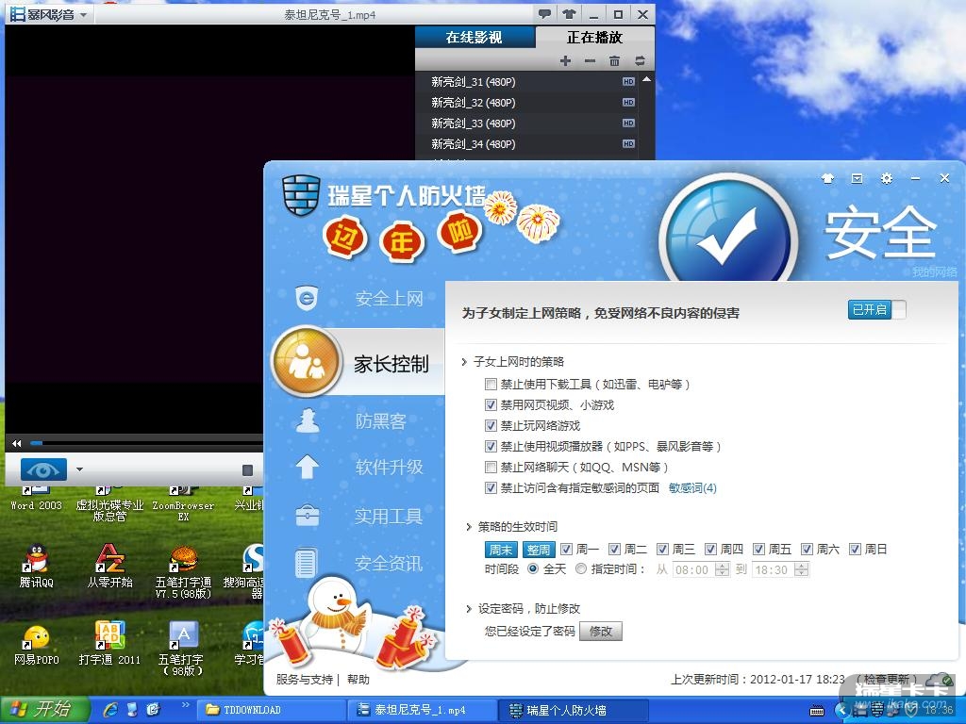Toggle the 已开启 parental control switch
This screenshot has width=966, height=724.
tap(877, 309)
